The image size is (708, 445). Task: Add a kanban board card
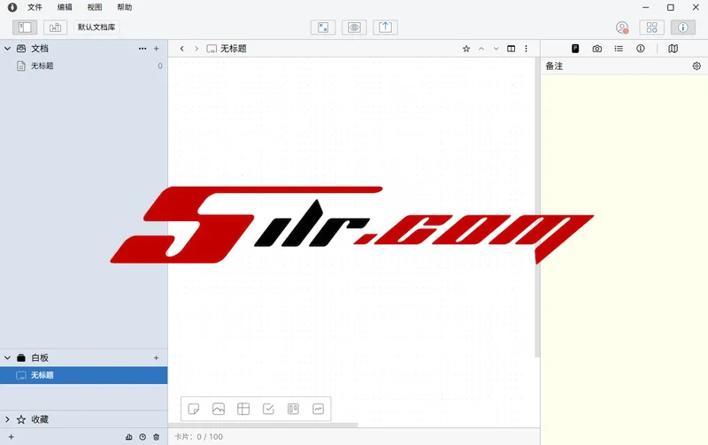293,409
